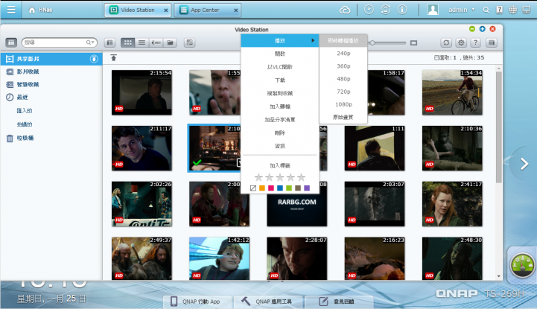Select 原始畫質 original quality
Image resolution: width=537 pixels, height=309 pixels.
coord(343,117)
